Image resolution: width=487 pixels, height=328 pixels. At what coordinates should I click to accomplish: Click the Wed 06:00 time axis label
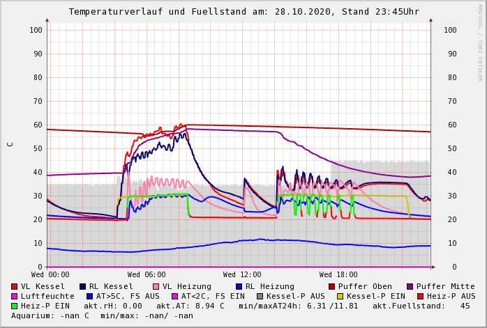tap(147, 275)
